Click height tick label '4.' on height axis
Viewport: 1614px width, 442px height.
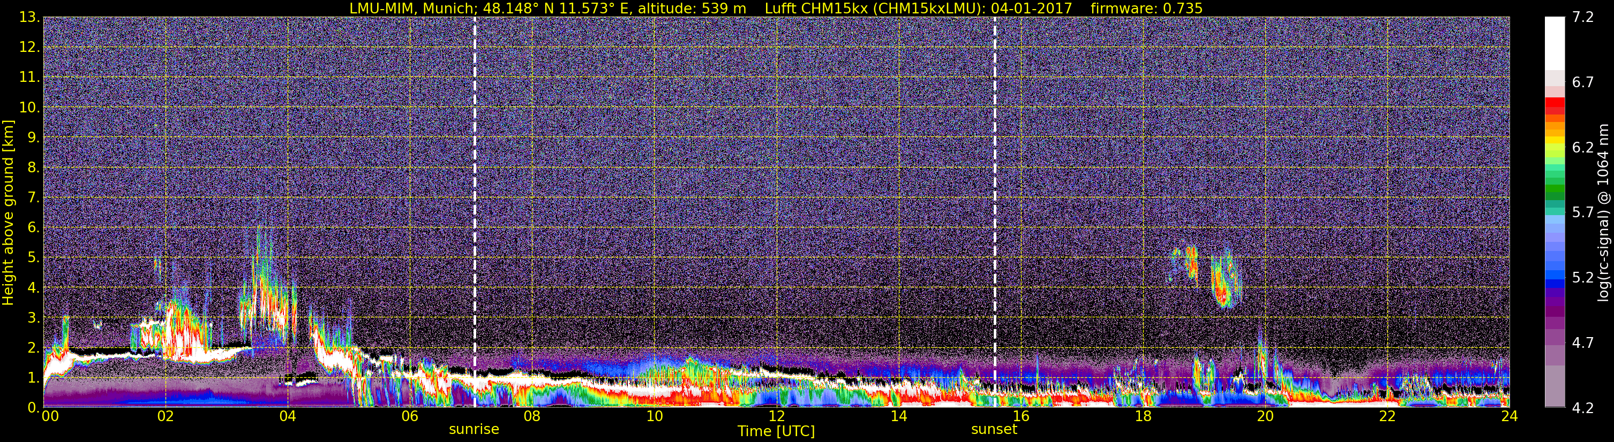pos(33,287)
